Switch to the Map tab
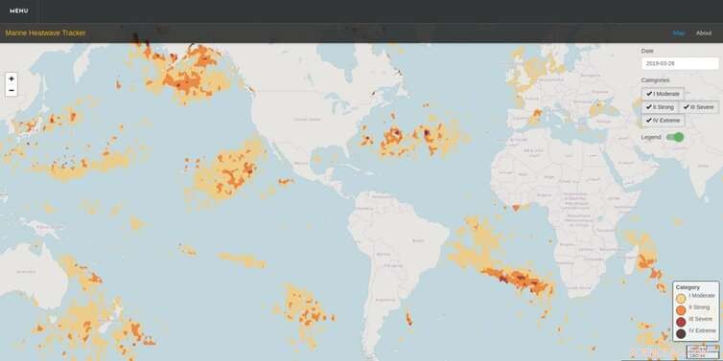 coord(678,34)
